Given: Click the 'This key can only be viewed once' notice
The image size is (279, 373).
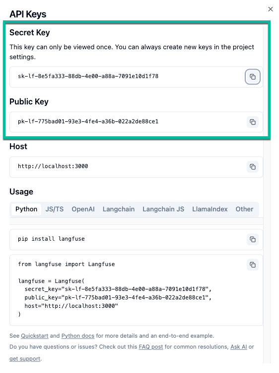Looking at the screenshot, I should point(132,52).
